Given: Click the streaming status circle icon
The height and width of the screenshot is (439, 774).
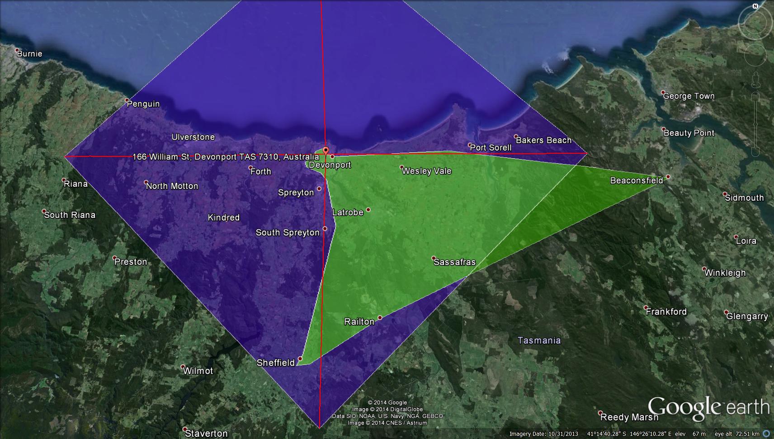Looking at the screenshot, I should pyautogui.click(x=765, y=434).
